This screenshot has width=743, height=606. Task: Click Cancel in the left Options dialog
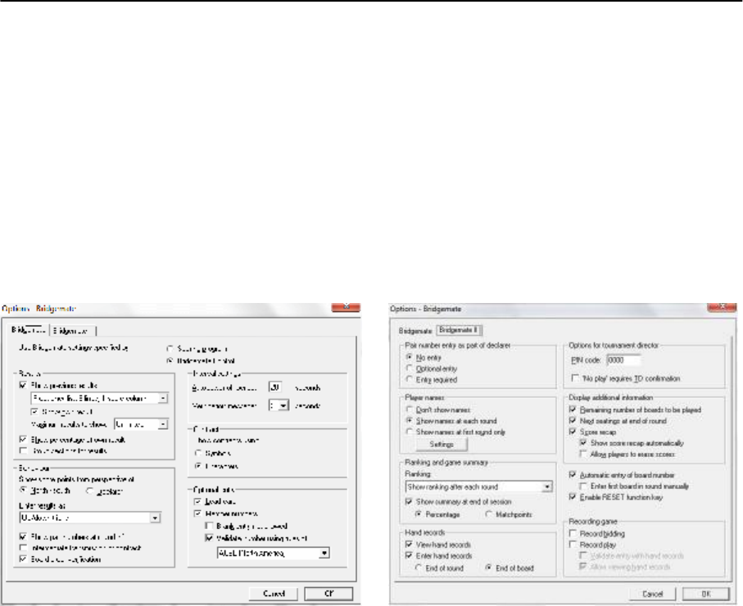[274, 594]
